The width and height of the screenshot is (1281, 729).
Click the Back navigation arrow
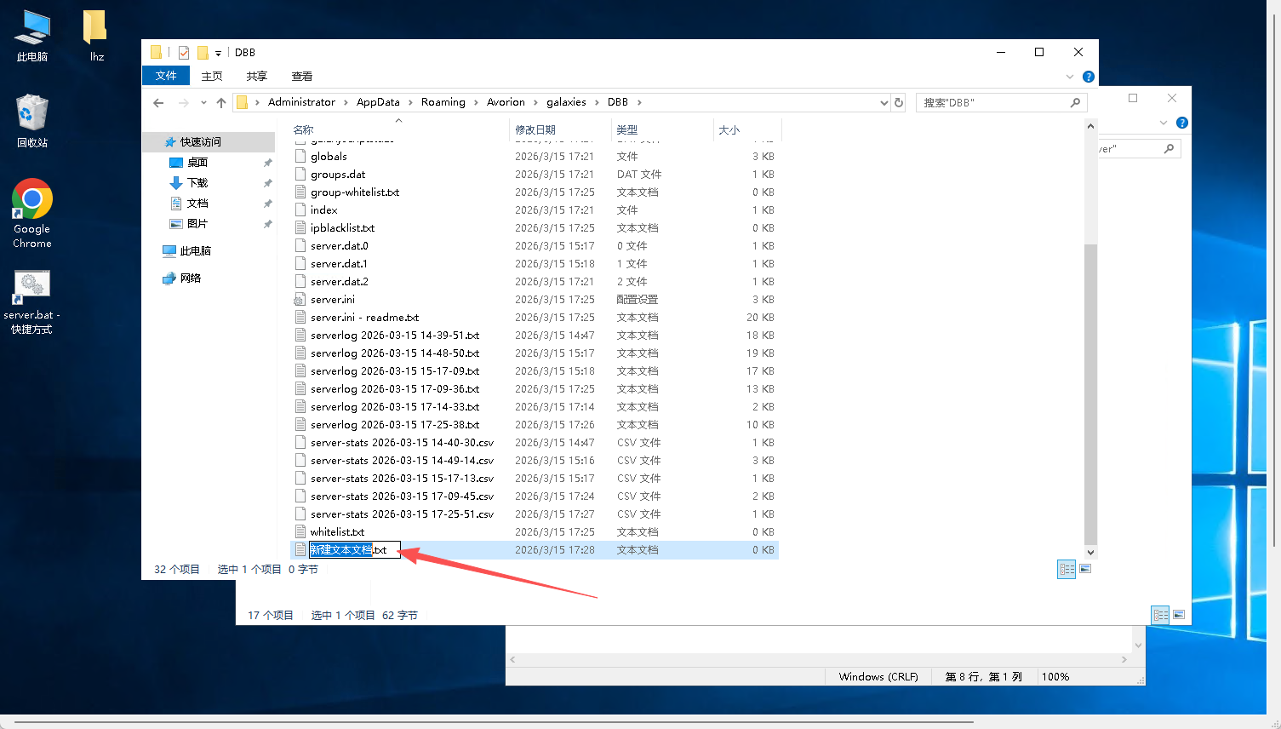pyautogui.click(x=158, y=103)
